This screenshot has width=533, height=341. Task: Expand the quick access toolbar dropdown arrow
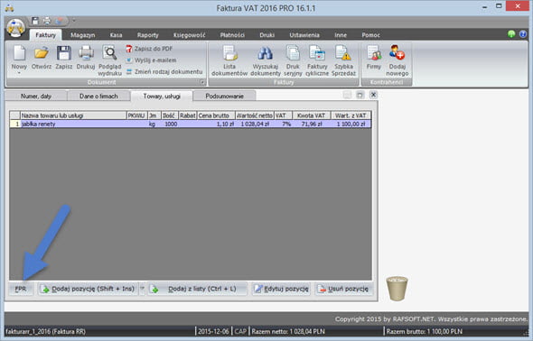(x=74, y=21)
